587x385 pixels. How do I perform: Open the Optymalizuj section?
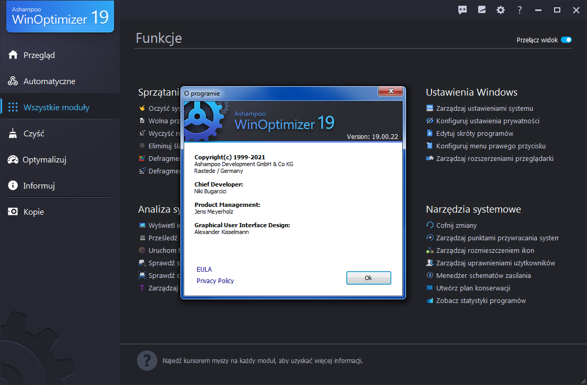60,160
